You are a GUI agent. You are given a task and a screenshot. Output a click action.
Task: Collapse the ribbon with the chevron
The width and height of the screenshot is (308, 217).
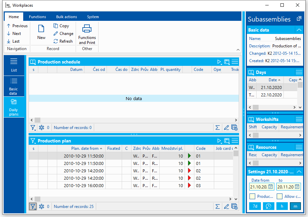coord(238,50)
